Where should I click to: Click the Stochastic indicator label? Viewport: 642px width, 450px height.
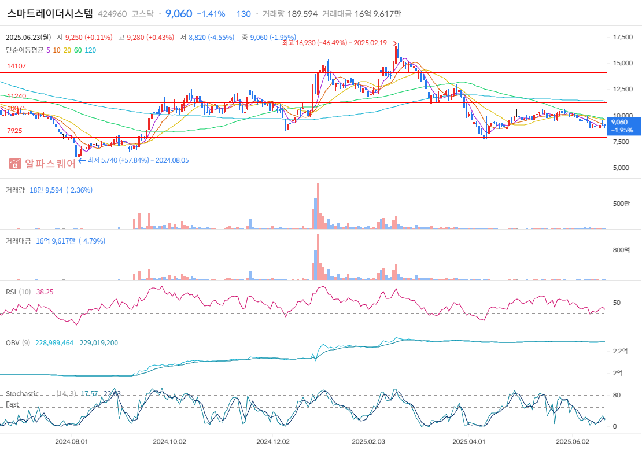22,393
